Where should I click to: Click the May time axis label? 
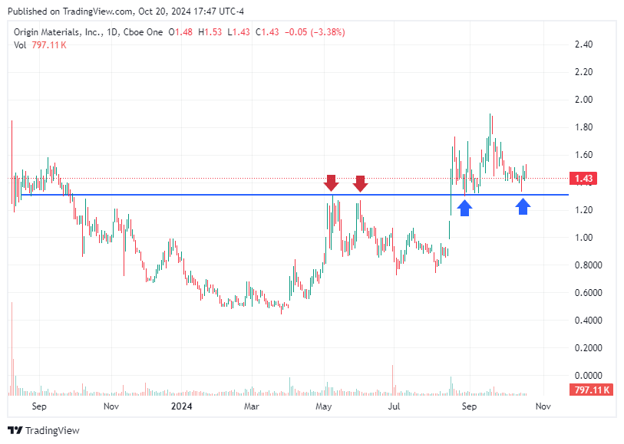tap(324, 406)
